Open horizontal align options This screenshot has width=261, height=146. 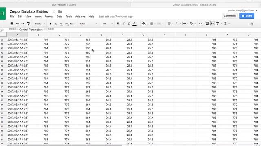(x=169, y=24)
